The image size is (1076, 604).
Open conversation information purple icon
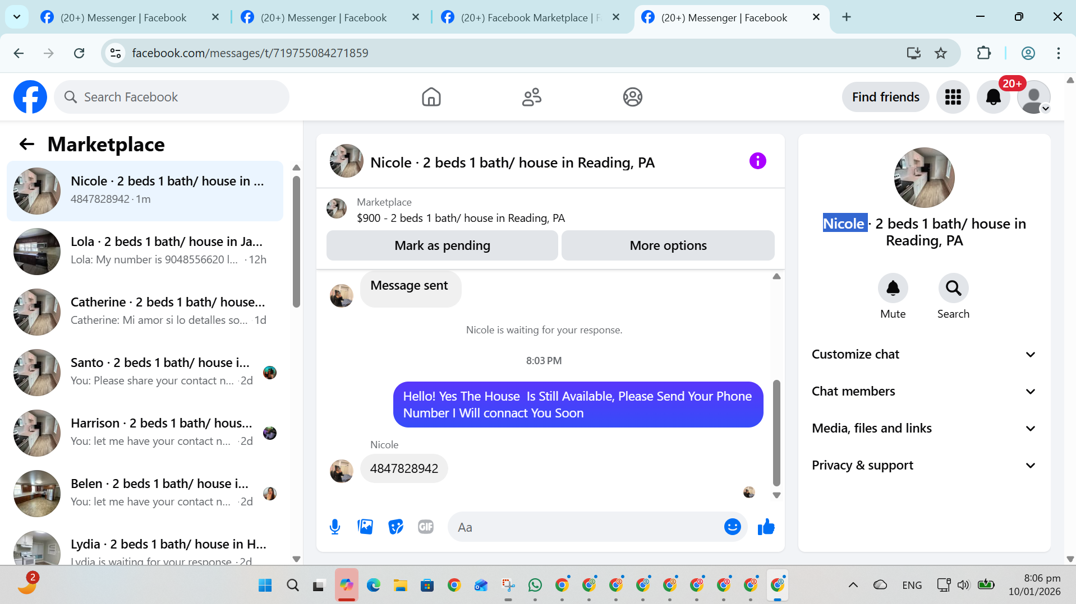(x=757, y=161)
